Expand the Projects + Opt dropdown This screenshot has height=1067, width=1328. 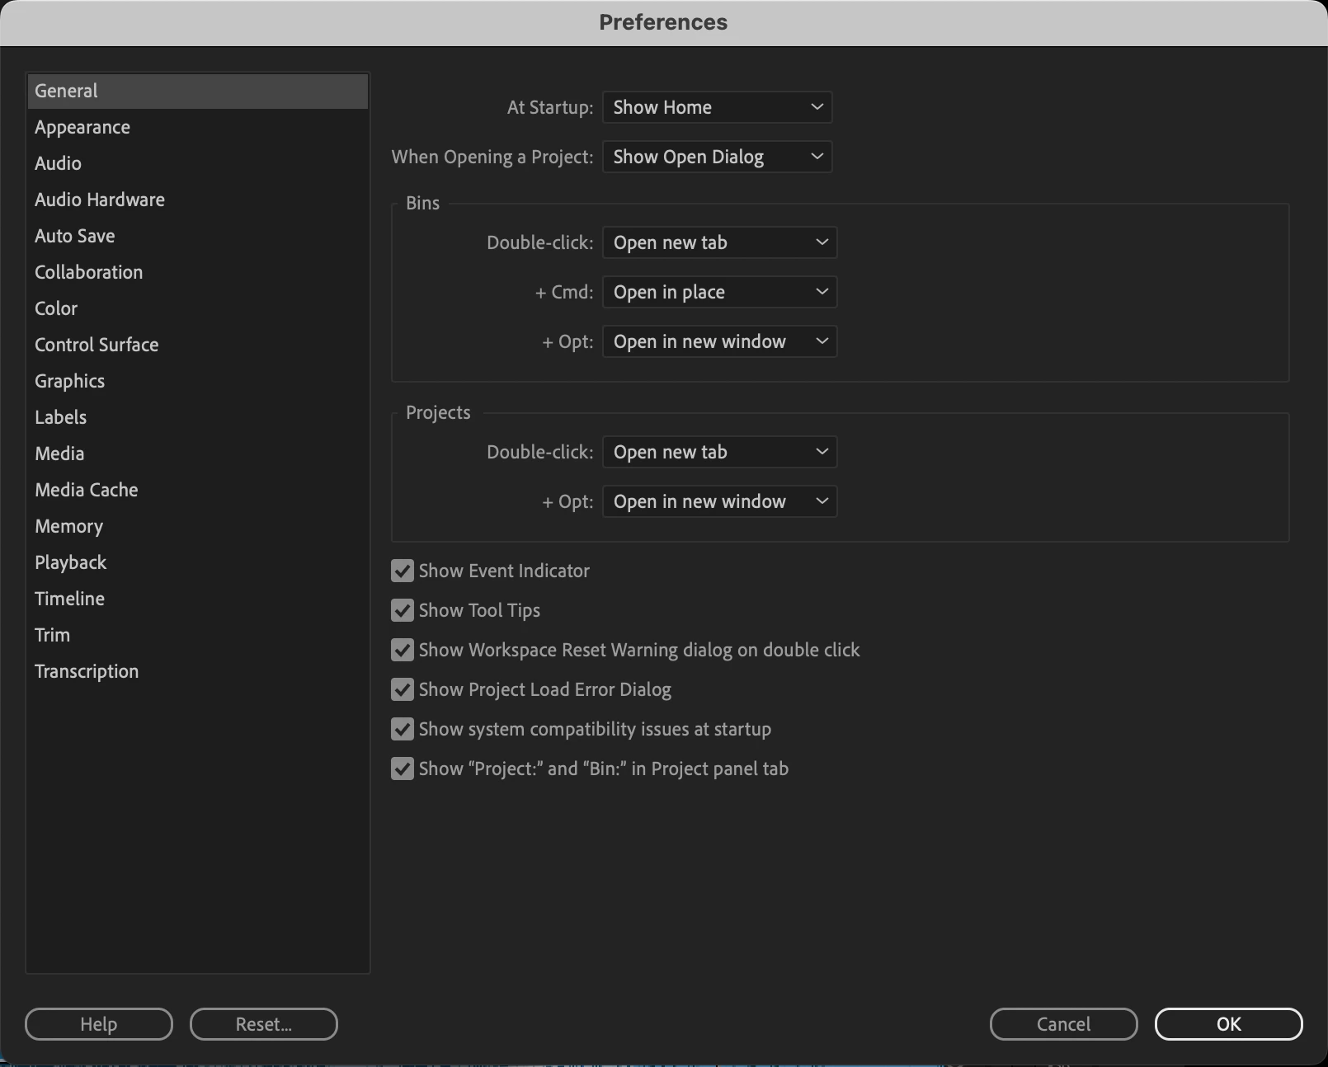pyautogui.click(x=720, y=501)
